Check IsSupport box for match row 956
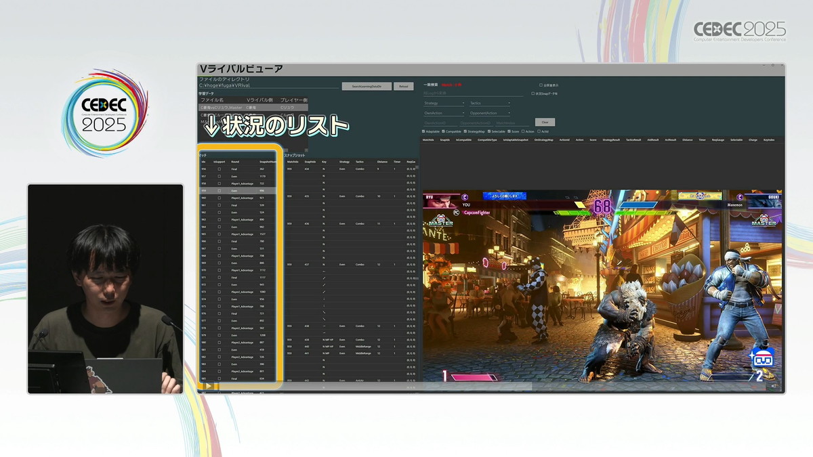This screenshot has width=813, height=457. click(219, 169)
